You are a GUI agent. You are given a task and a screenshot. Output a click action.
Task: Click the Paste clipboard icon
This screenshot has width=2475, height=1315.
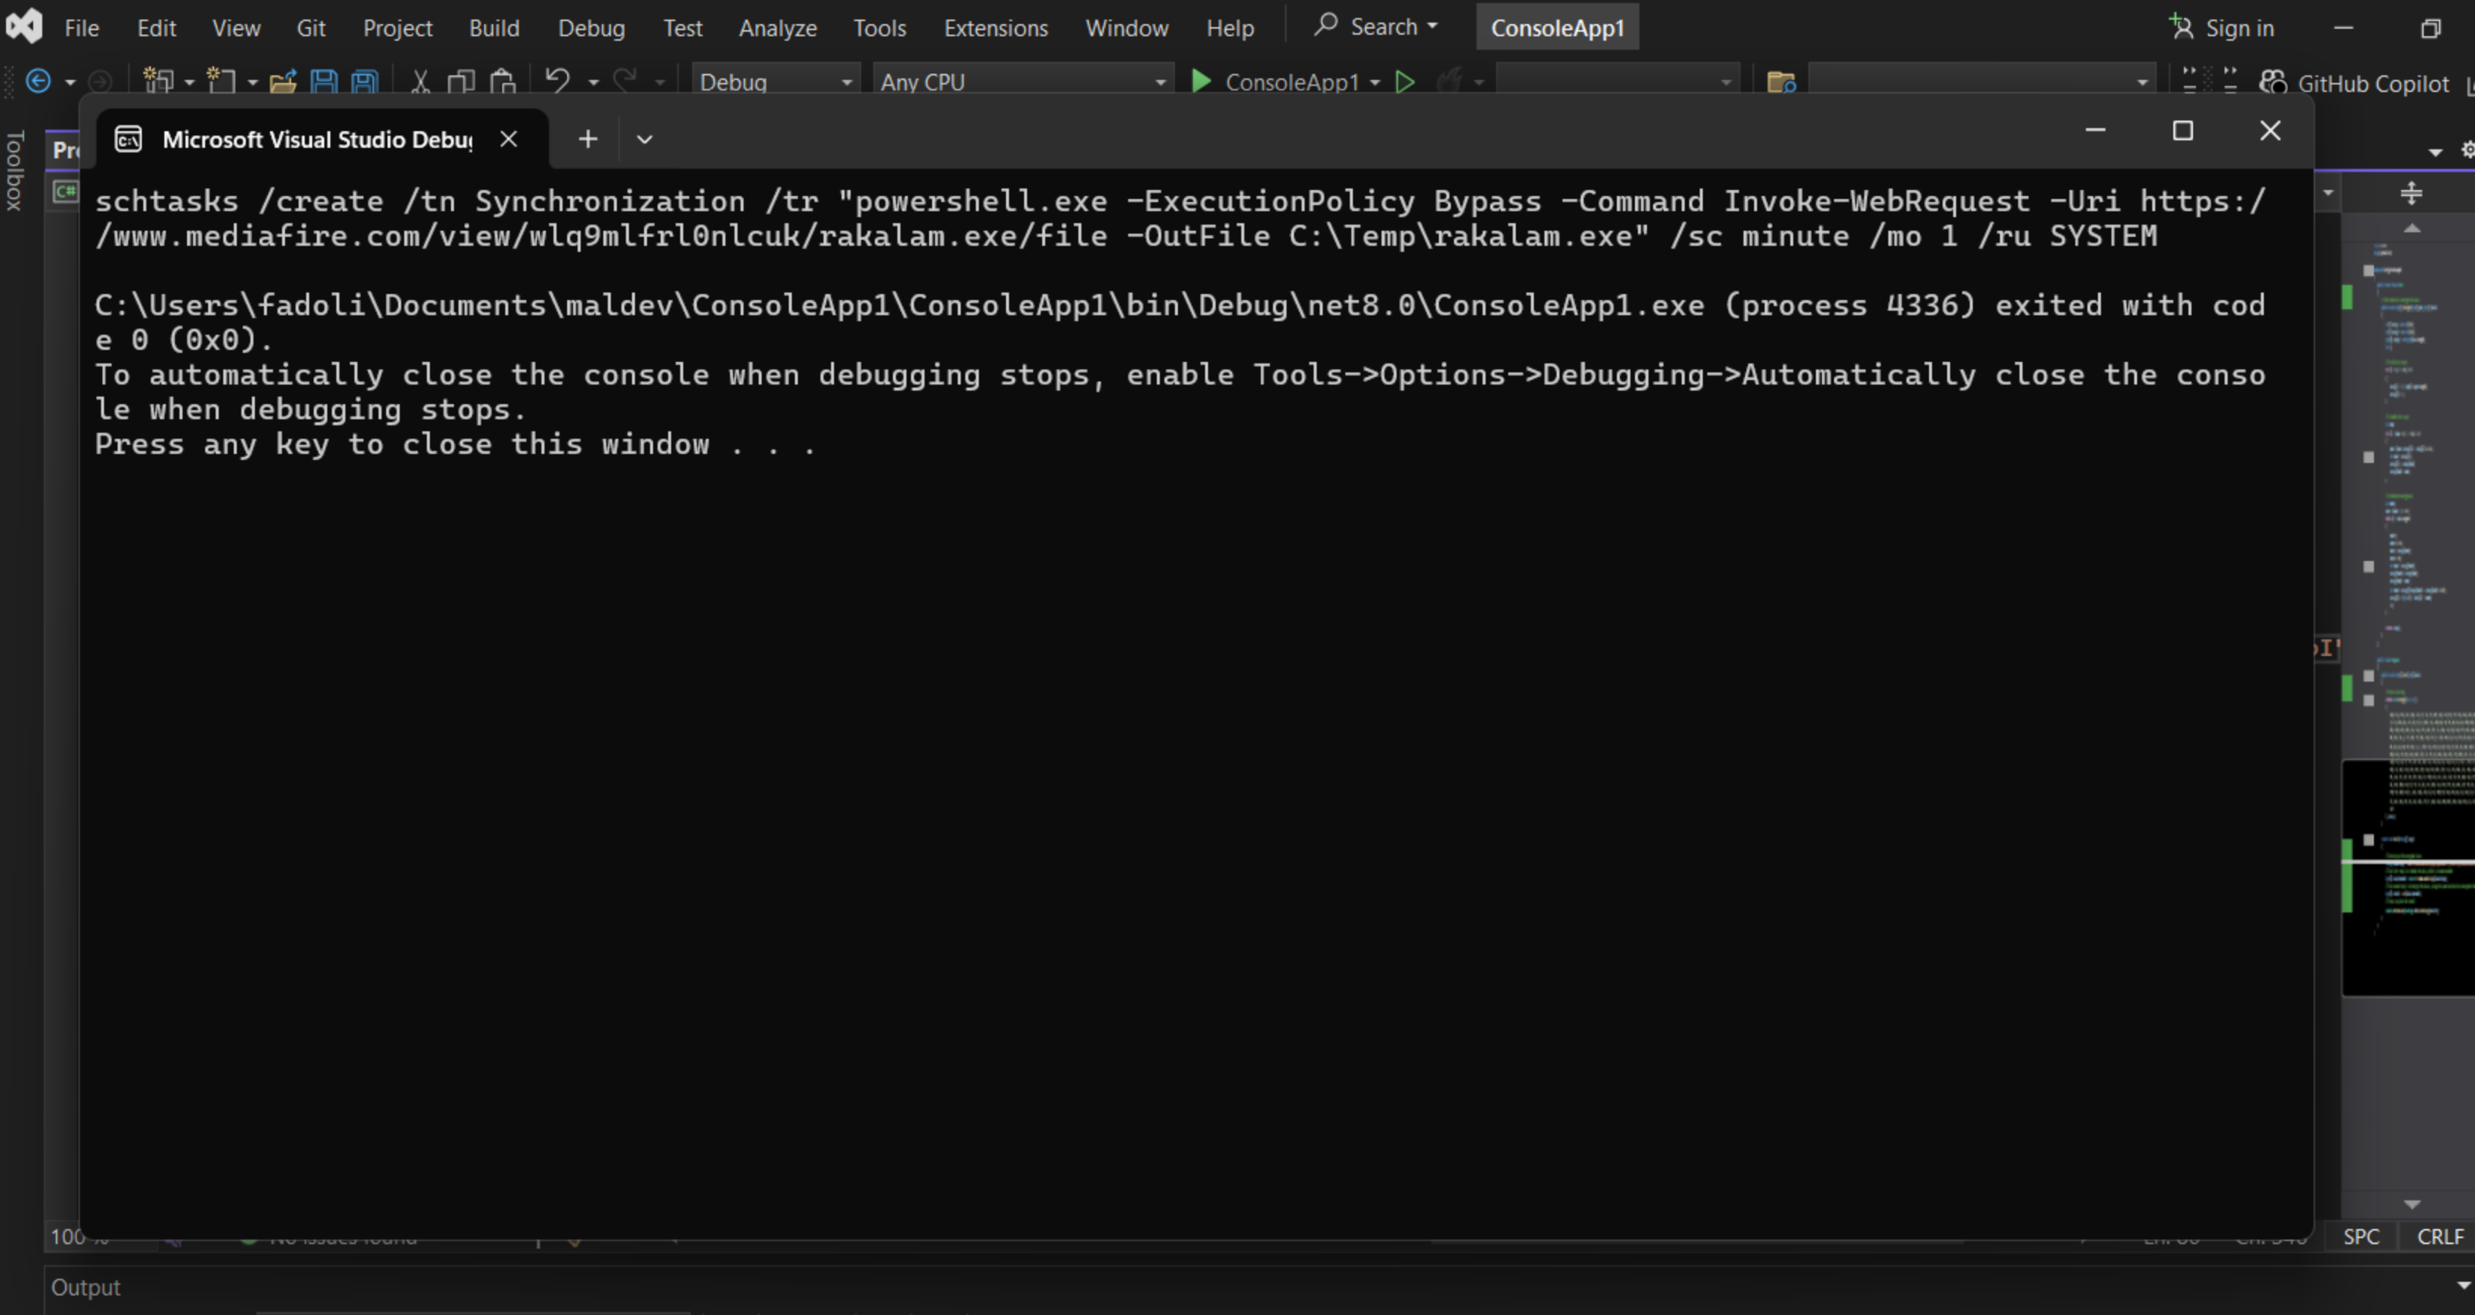[502, 81]
